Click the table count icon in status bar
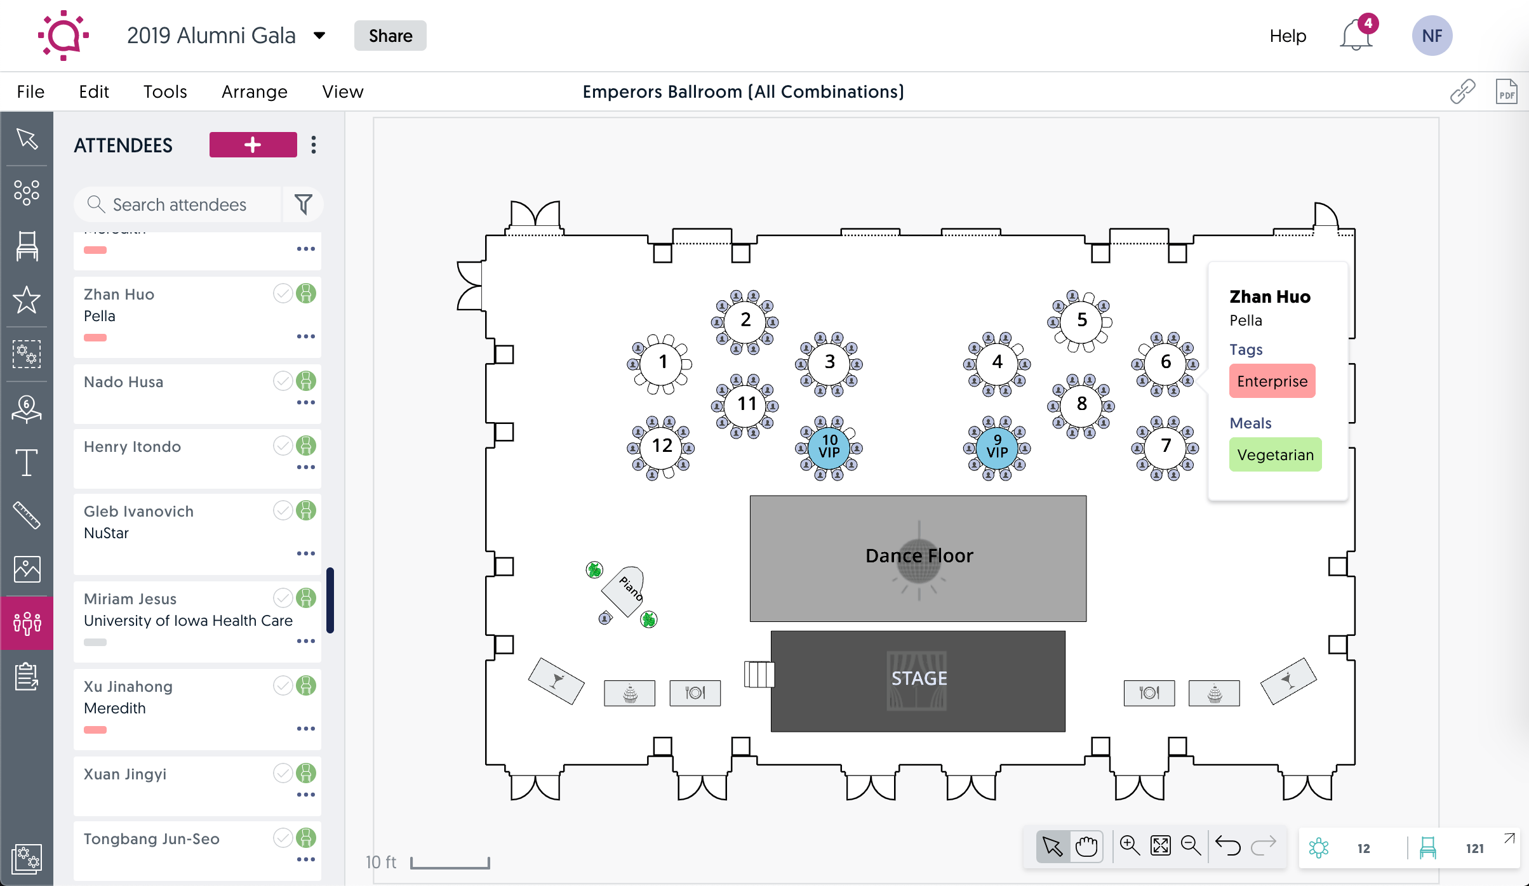 [1319, 848]
